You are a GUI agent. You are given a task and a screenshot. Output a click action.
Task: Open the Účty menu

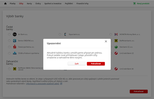[21, 4]
